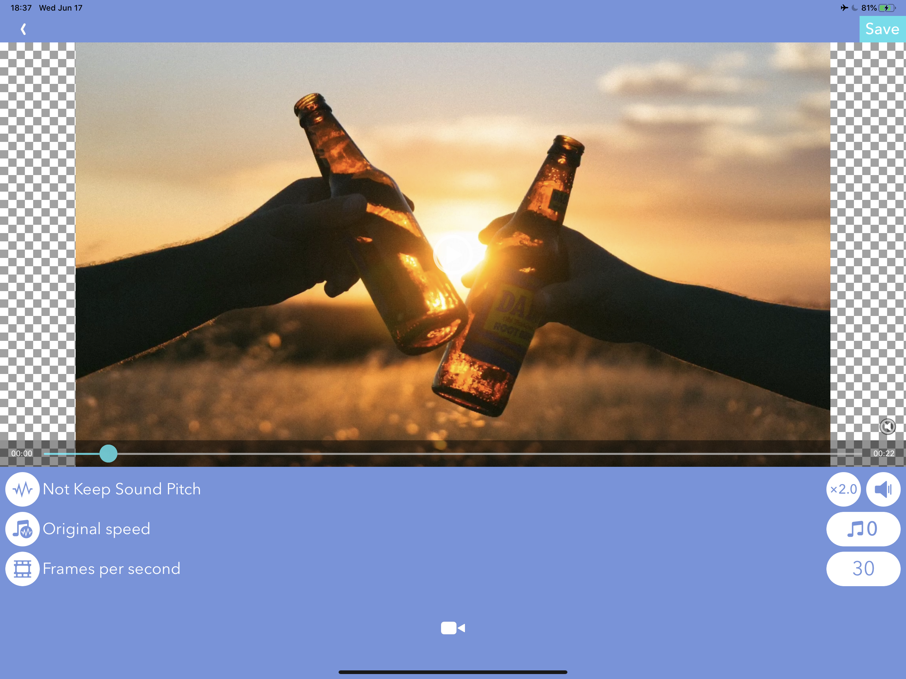Open the 30 frames rate selector
Image resolution: width=906 pixels, height=679 pixels.
[x=863, y=568]
